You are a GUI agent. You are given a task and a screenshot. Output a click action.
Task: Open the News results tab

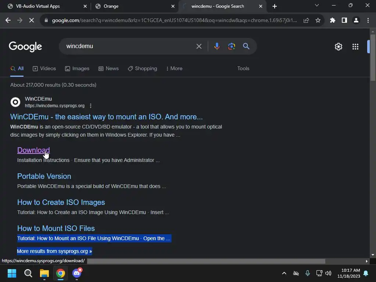coord(109,69)
